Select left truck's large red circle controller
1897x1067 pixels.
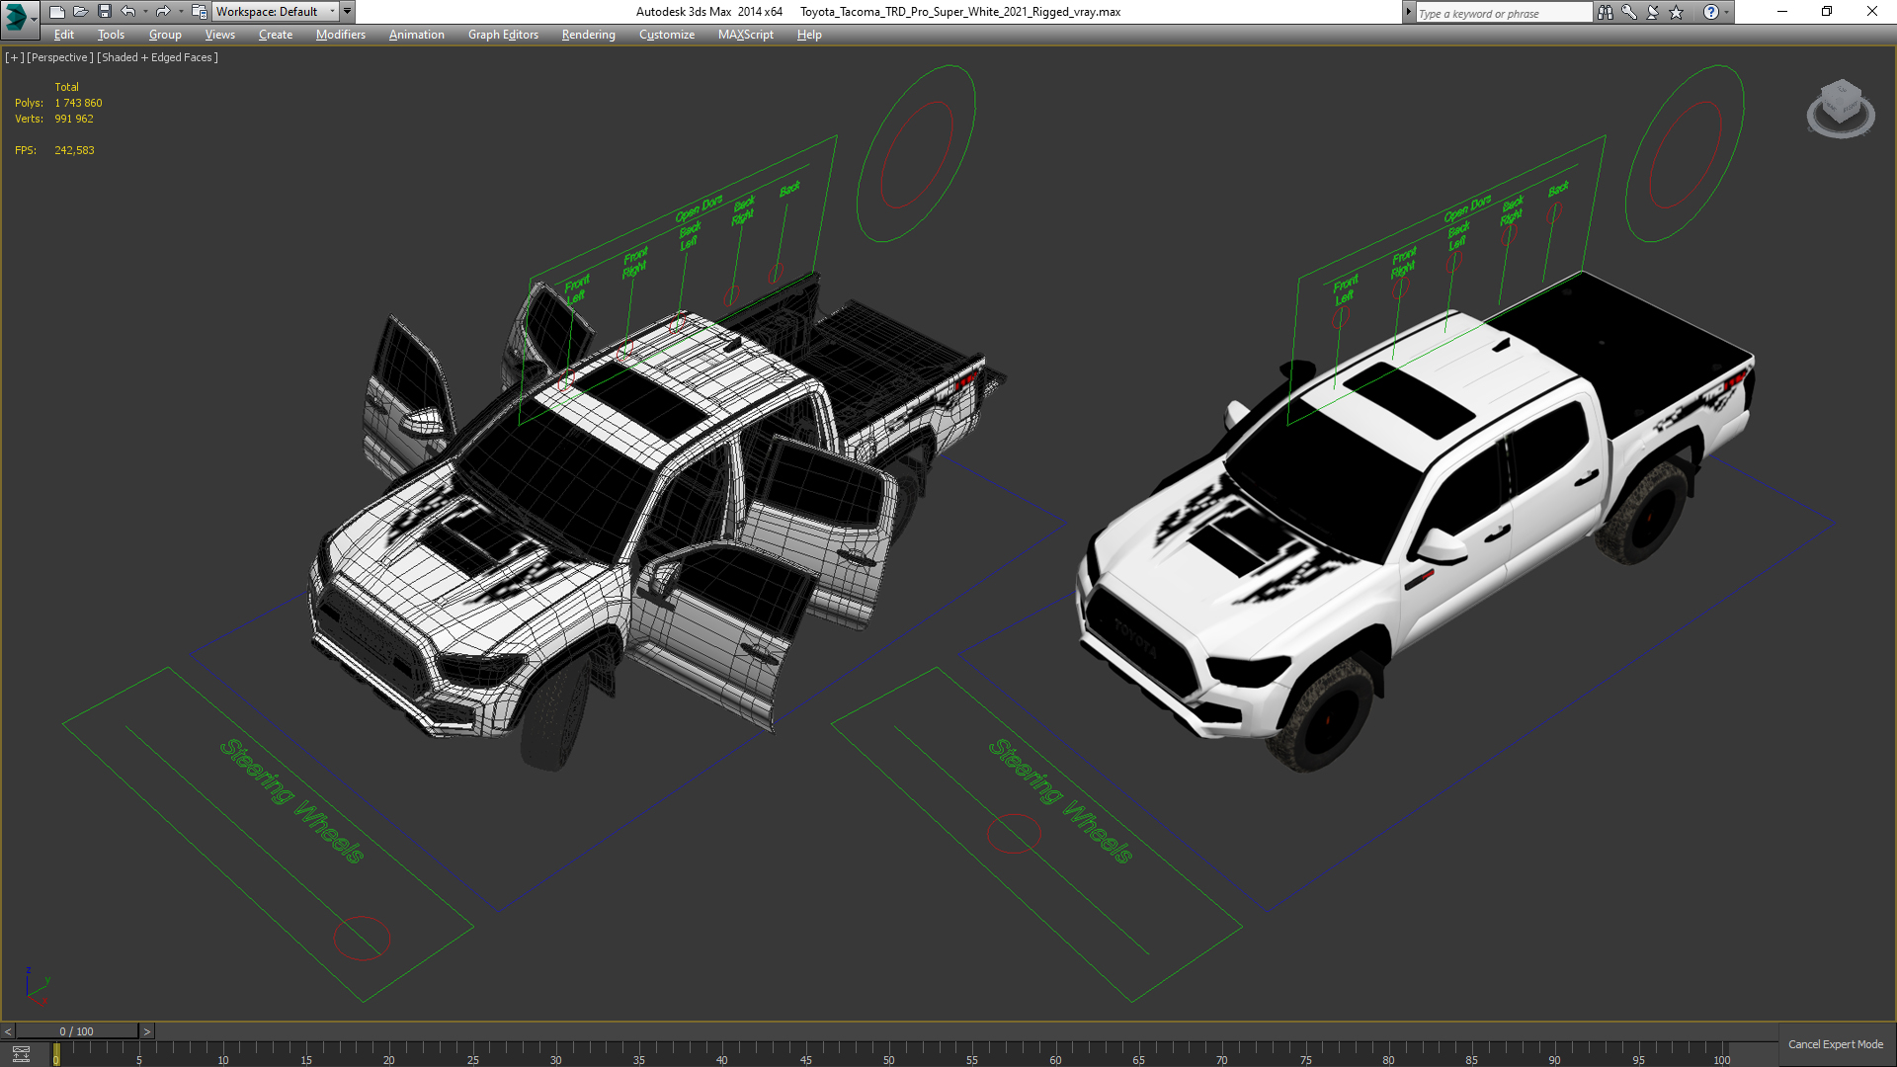pyautogui.click(x=917, y=154)
